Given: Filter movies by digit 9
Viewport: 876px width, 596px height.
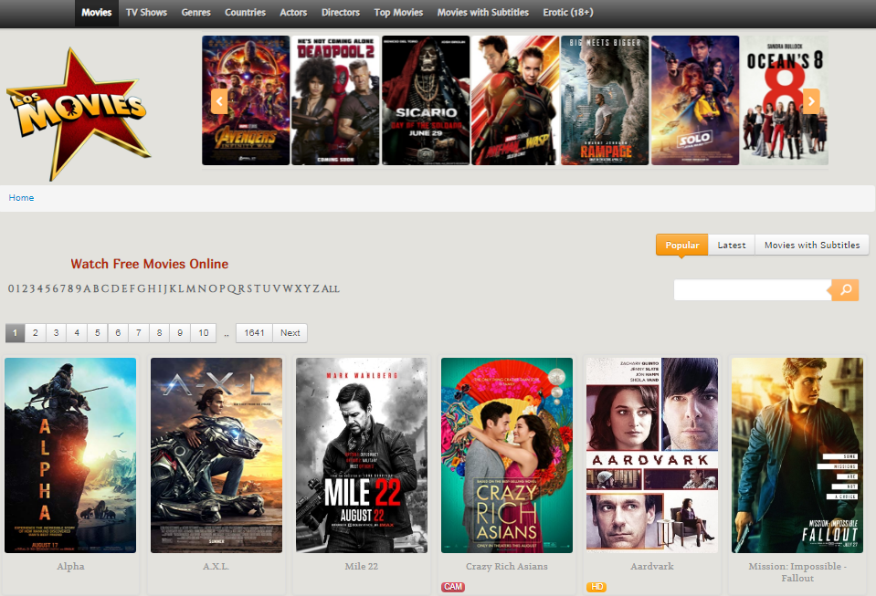Looking at the screenshot, I should (79, 289).
